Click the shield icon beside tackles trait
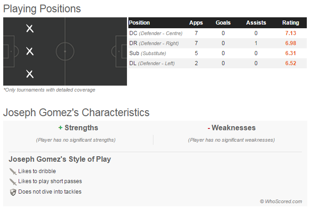Image resolution: width=310 pixels, height=210 pixels. [x=13, y=192]
